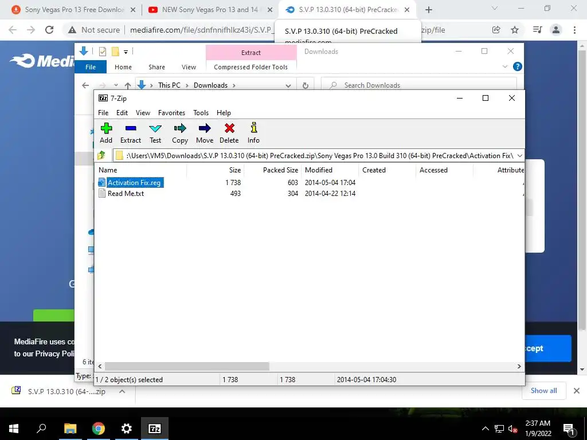Screen dimensions: 587x440
Task: Click This PC in Explorer breadcrumb
Action: coord(169,85)
